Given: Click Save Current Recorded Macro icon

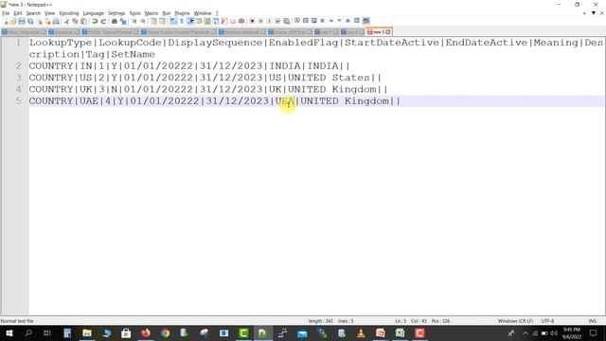Looking at the screenshot, I should (x=286, y=21).
